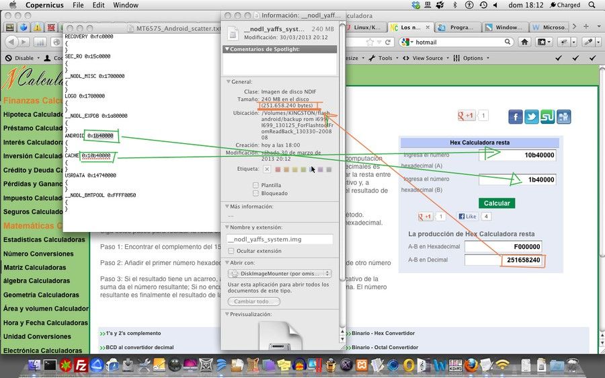Edit the __nodl_yaffs_system.img name field
This screenshot has width=605, height=378.
click(280, 239)
